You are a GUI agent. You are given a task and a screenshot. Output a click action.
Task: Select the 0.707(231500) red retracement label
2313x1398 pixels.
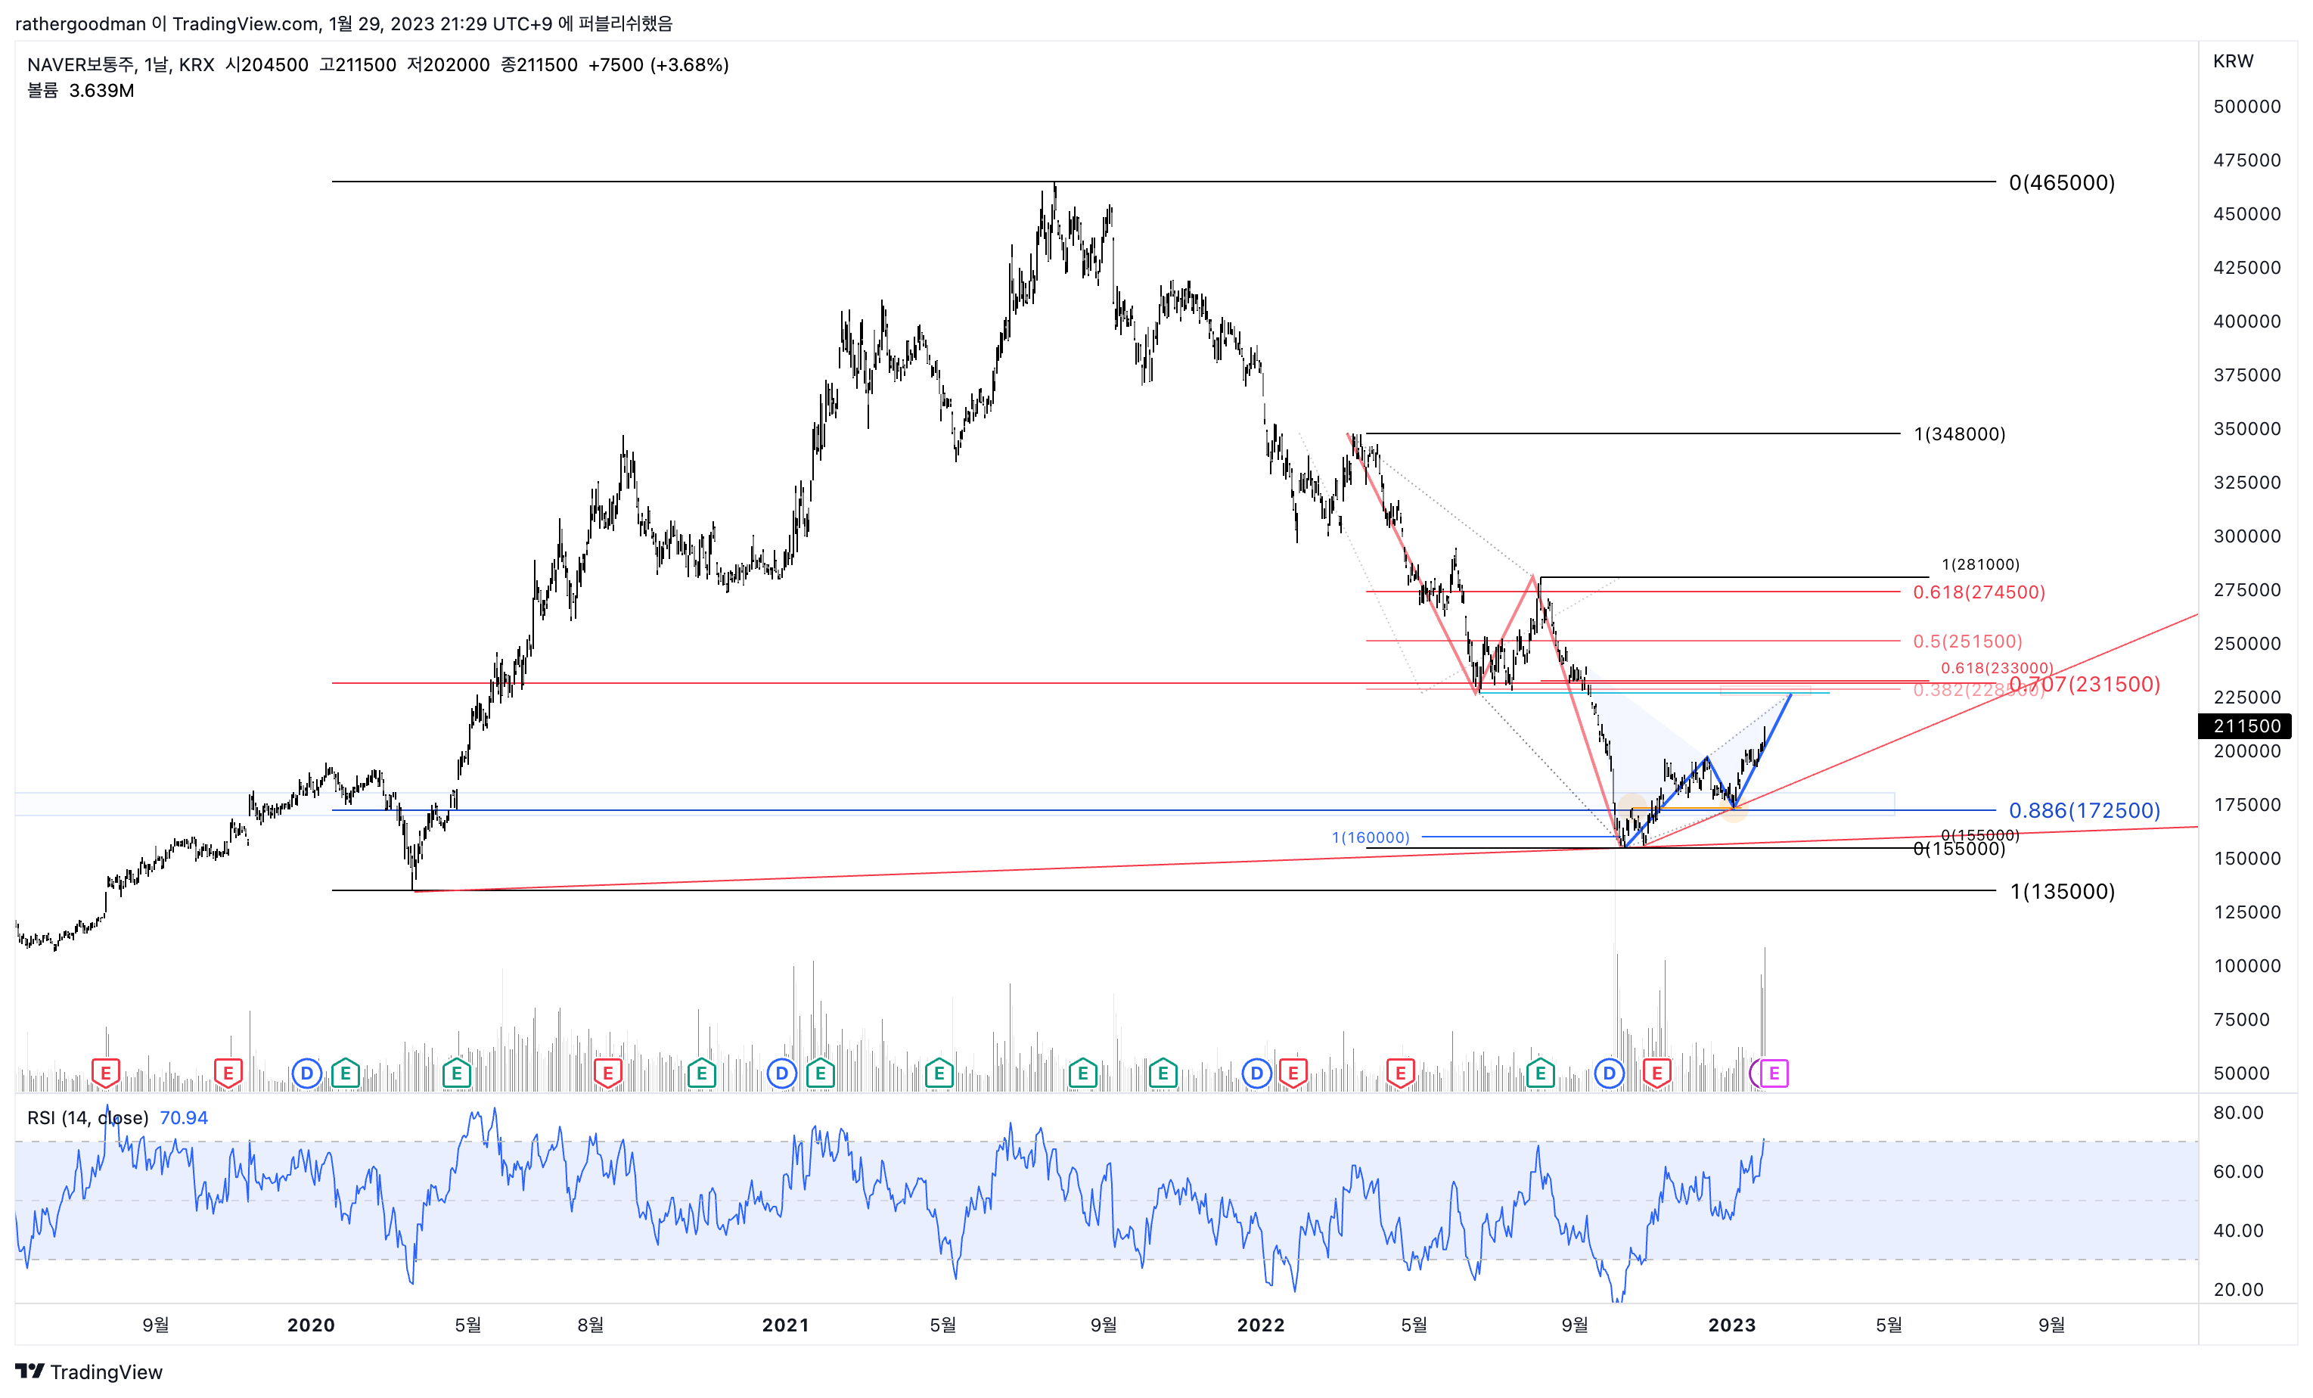2085,684
